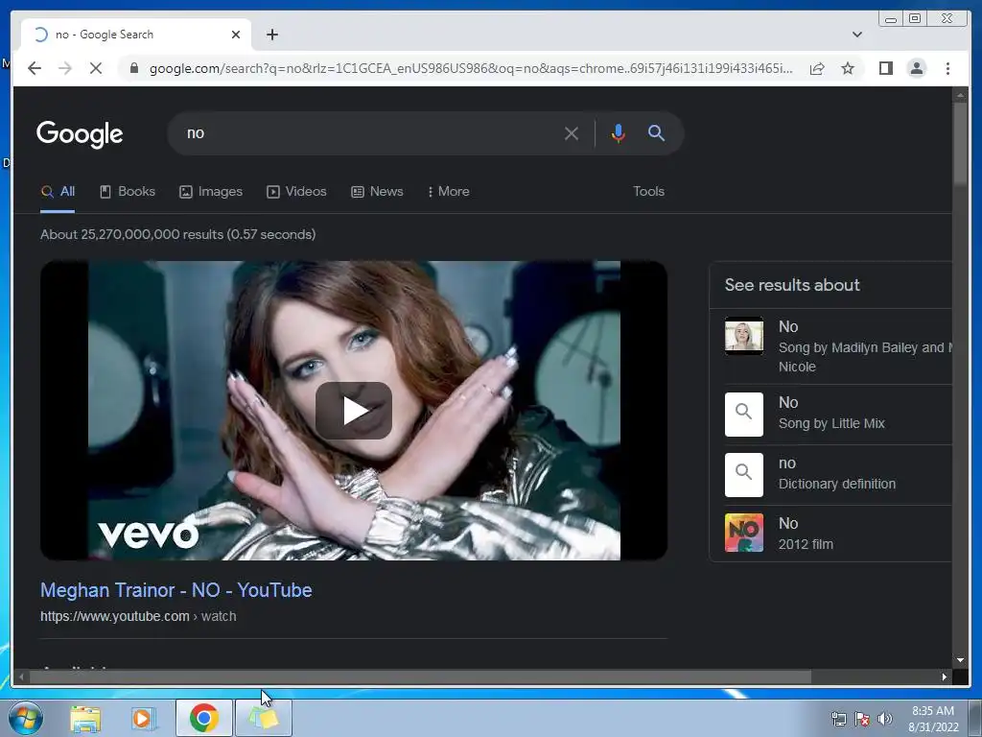Open 'Meghan Trainor - NO - YouTube' link
Viewport: 982px width, 737px height.
pyautogui.click(x=176, y=590)
